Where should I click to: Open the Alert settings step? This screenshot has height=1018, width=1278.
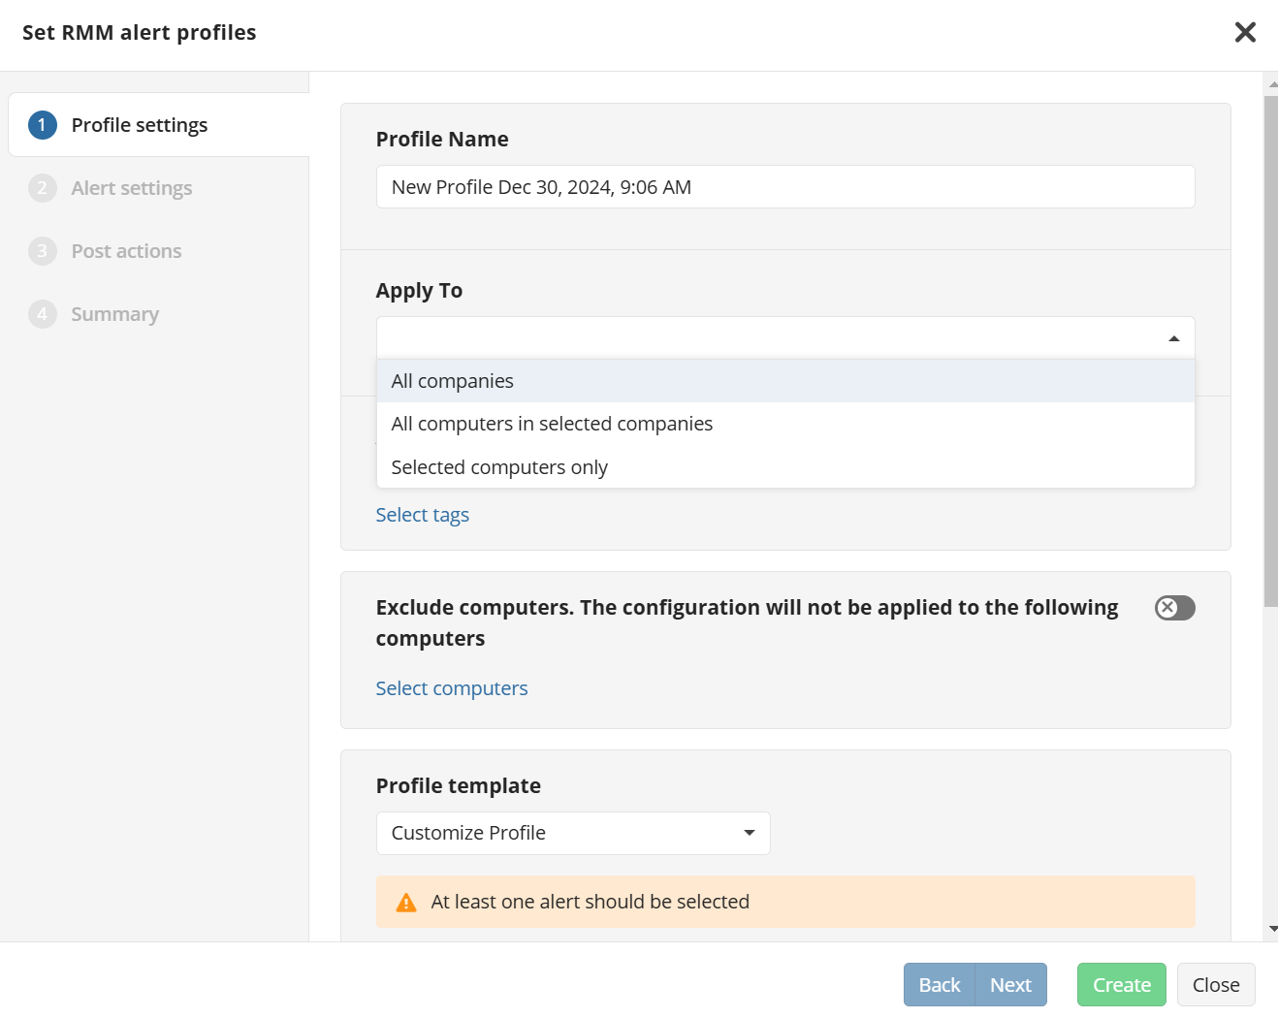pos(132,188)
